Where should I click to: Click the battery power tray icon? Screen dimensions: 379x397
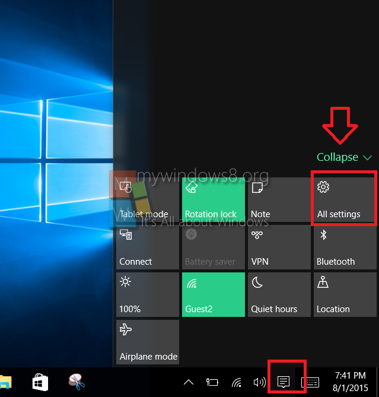(212, 382)
